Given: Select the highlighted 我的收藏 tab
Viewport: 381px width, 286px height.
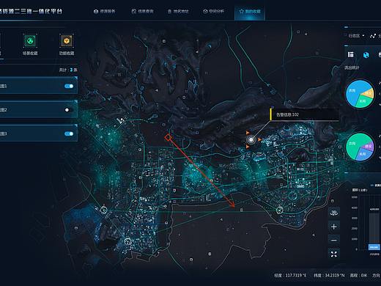Looking at the screenshot, I should coord(250,13).
